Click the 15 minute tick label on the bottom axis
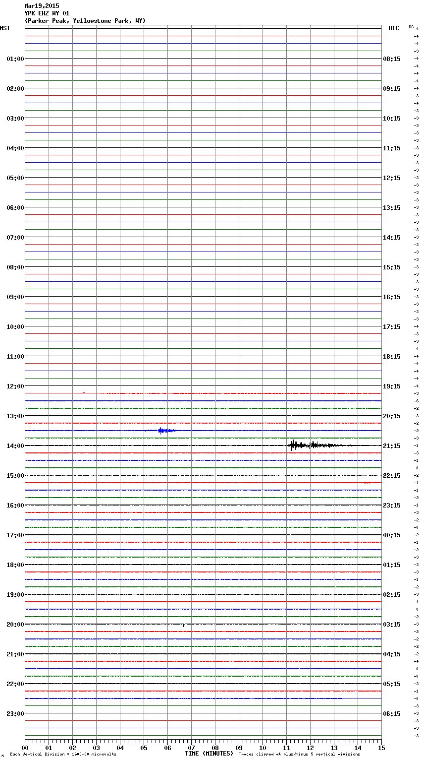 (381, 748)
